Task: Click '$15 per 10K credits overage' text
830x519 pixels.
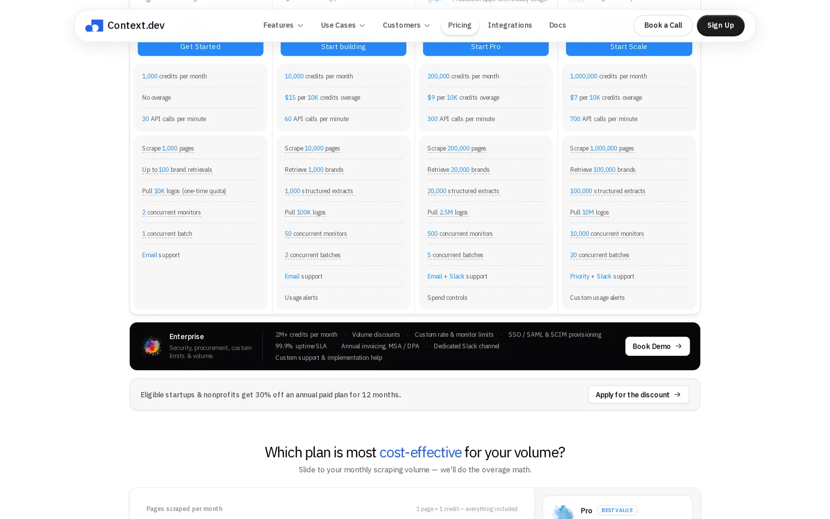Action: (322, 98)
